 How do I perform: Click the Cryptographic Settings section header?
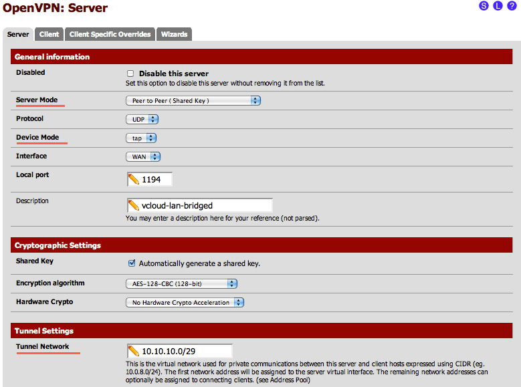(262, 245)
